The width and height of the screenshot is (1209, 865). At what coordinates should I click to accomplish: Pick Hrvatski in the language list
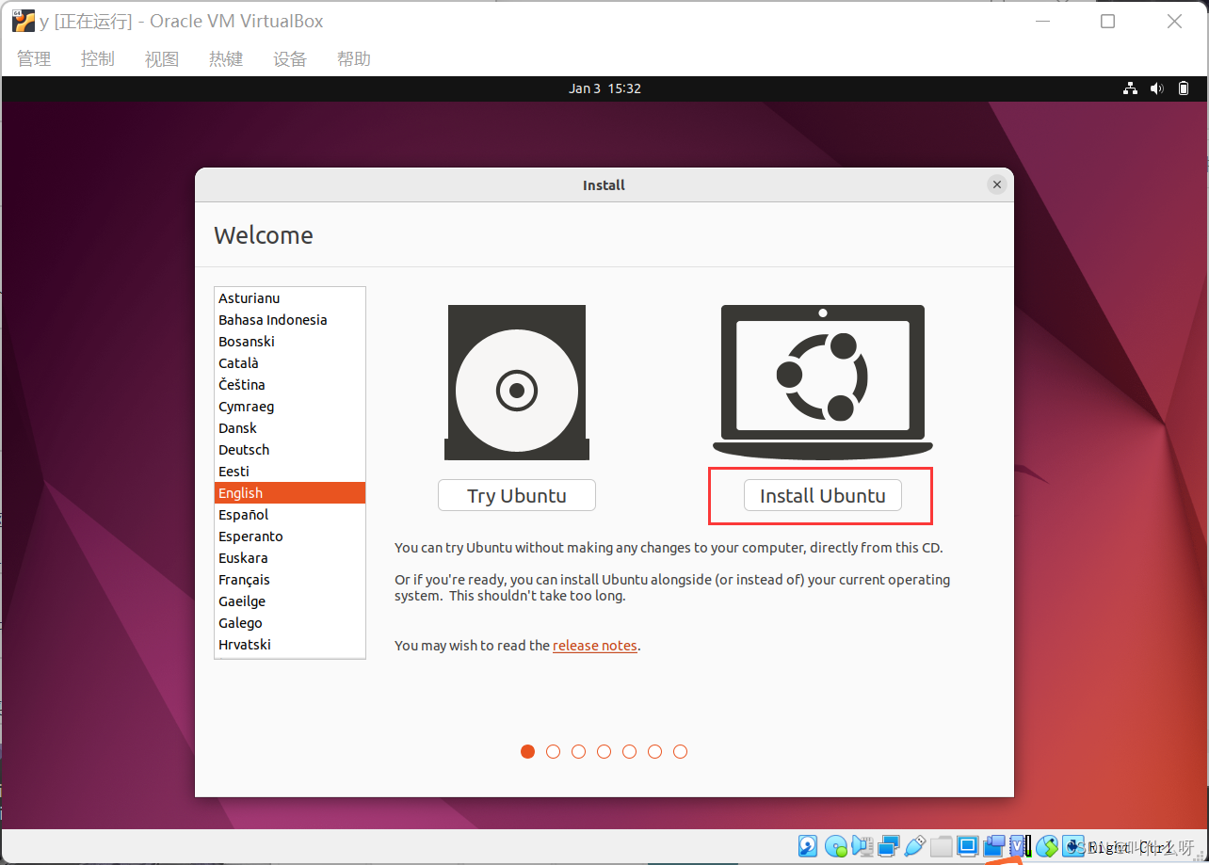(290, 645)
